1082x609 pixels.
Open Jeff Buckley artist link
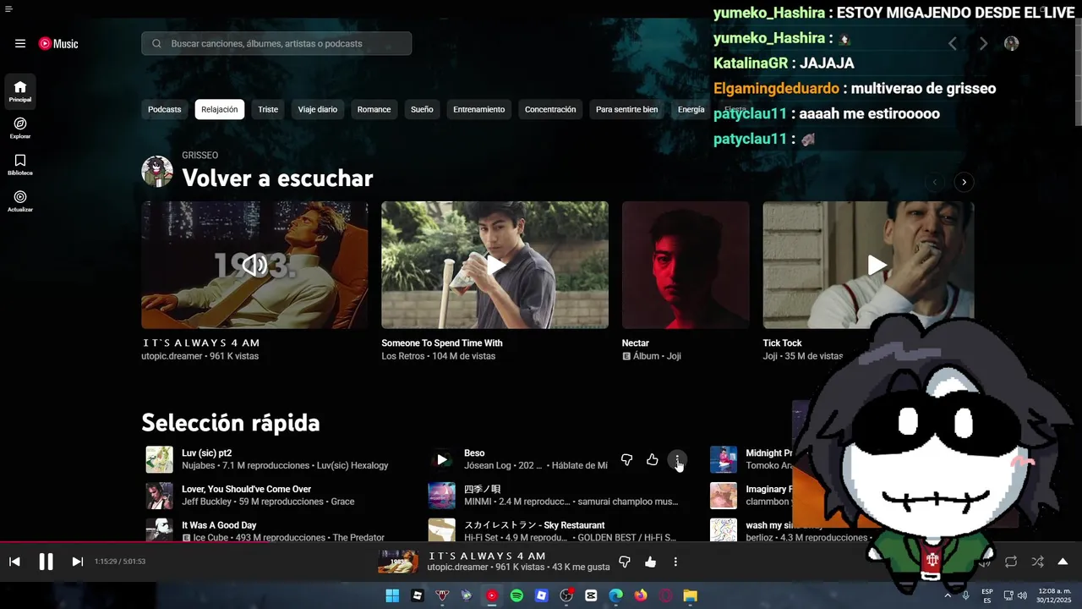pyautogui.click(x=207, y=502)
